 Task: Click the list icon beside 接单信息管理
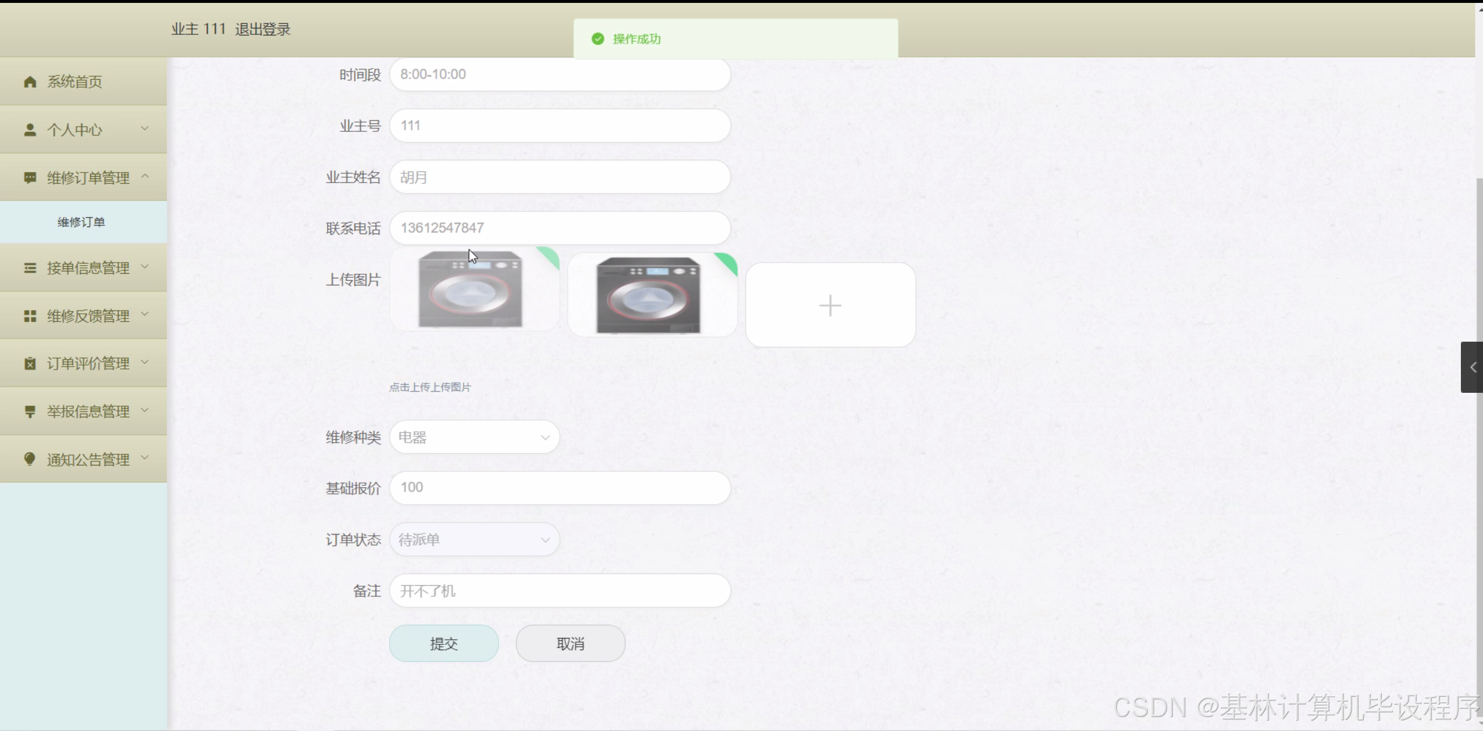coord(30,268)
